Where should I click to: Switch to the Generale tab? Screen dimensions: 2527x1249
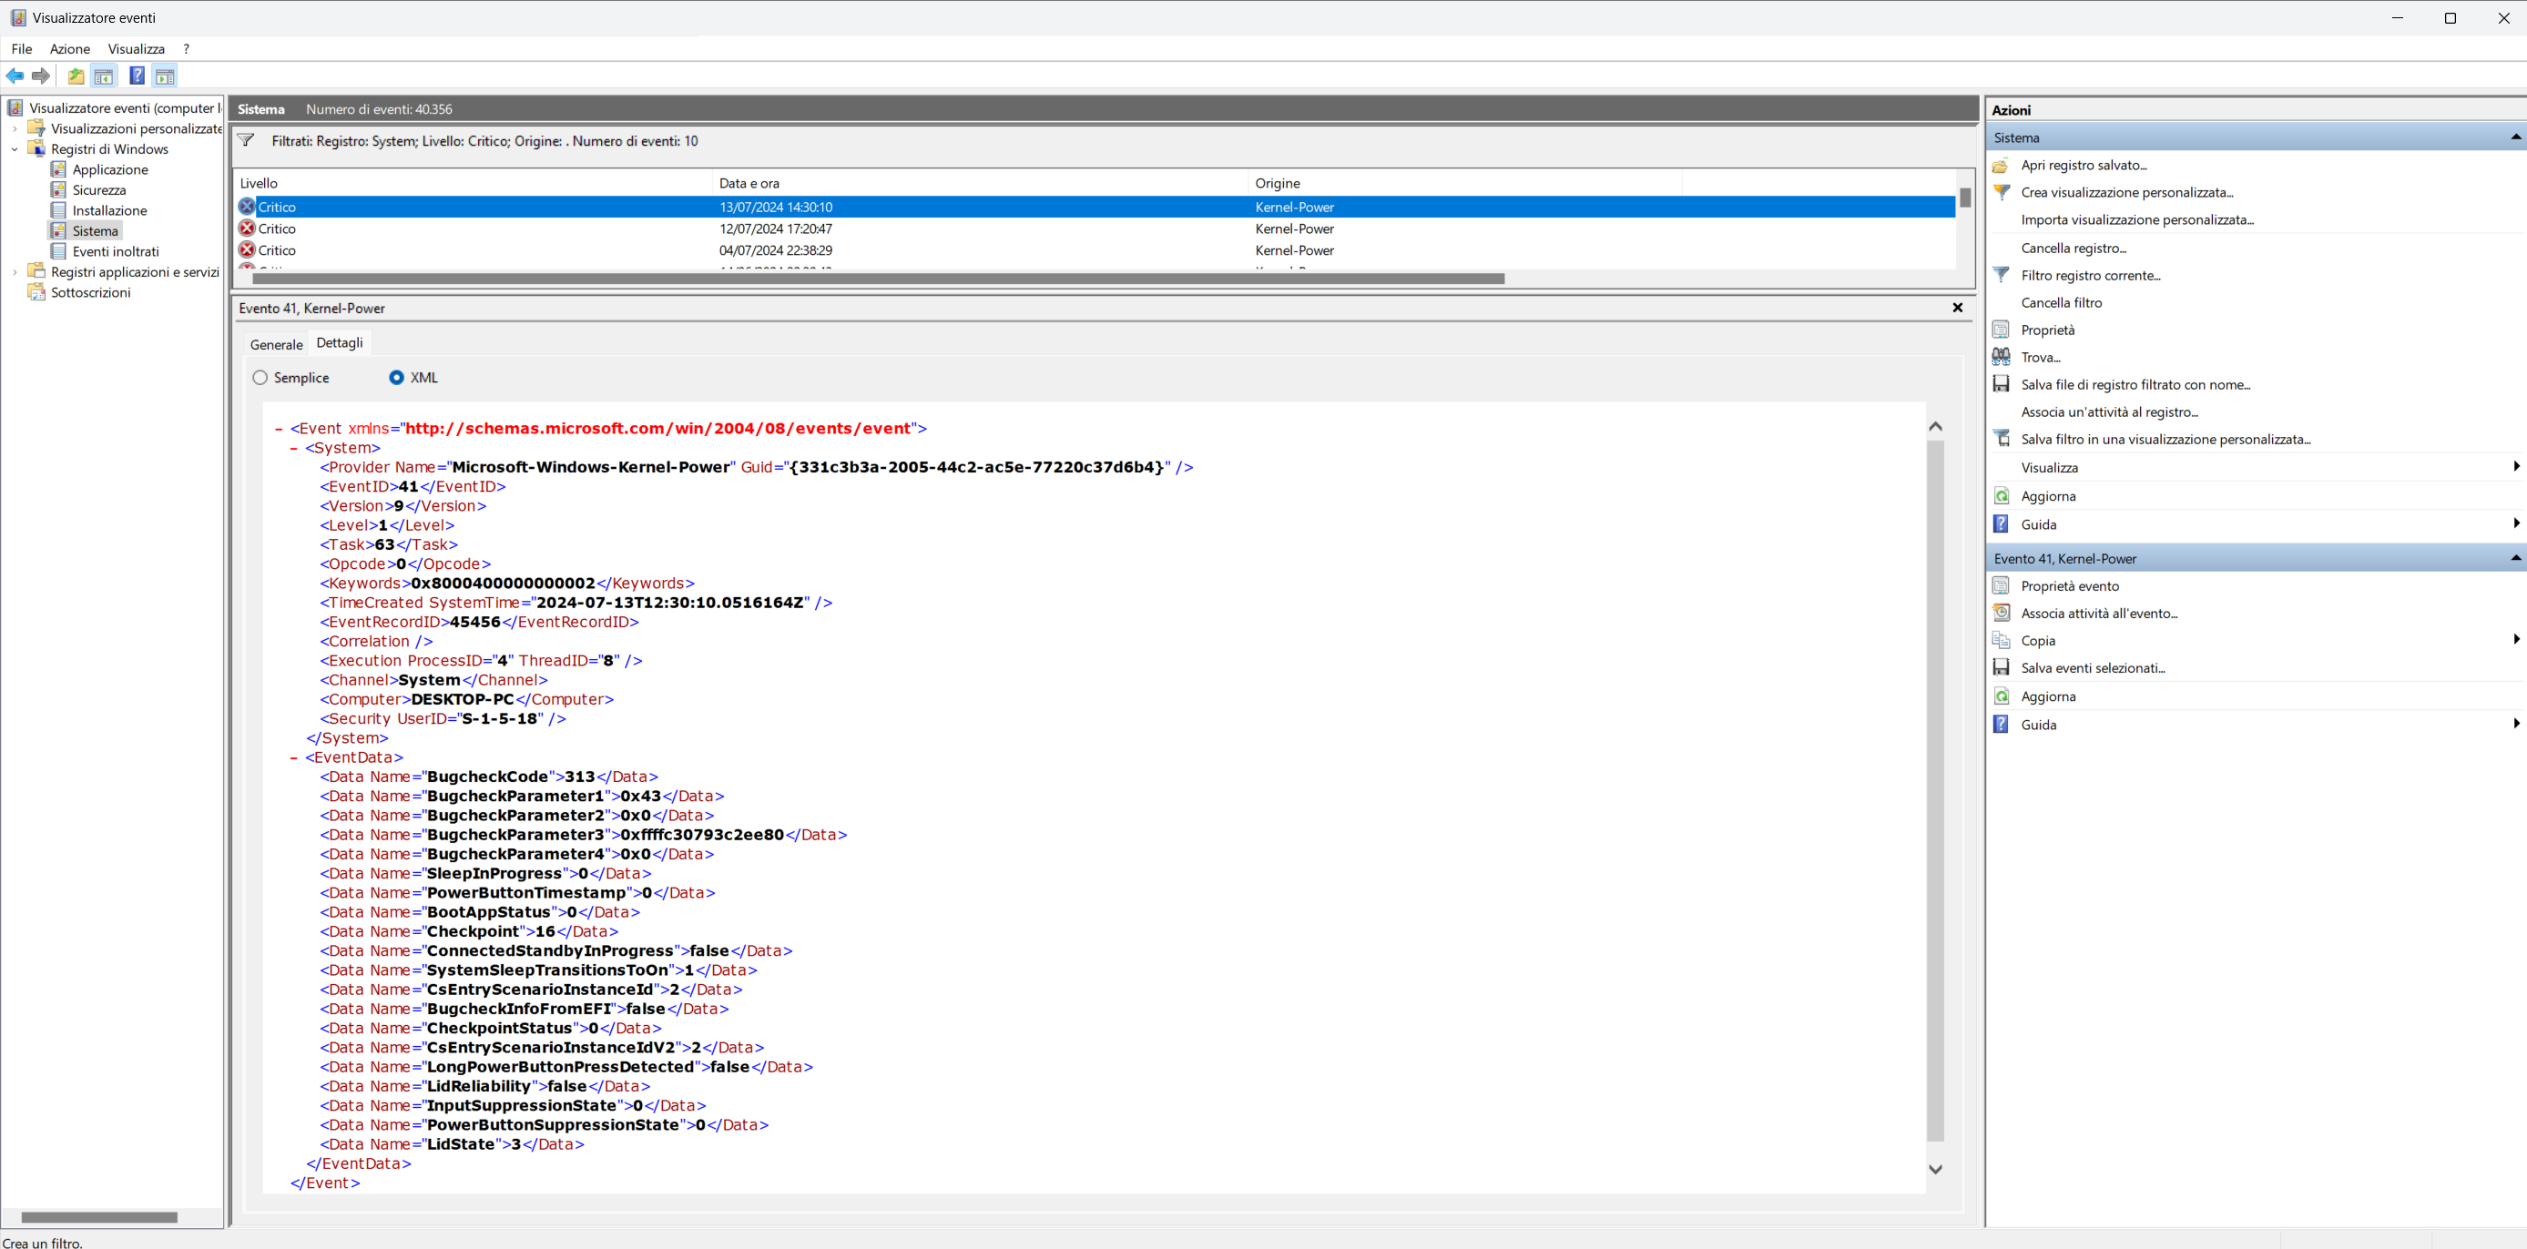pos(276,344)
